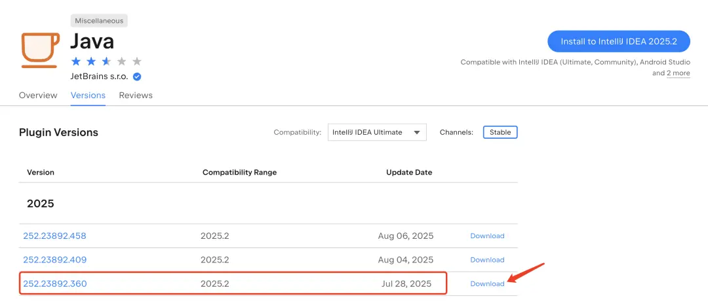Click the fifth gray rating star
Image resolution: width=708 pixels, height=303 pixels.
click(136, 62)
